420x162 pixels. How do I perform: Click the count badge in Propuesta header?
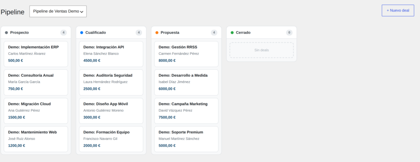pos(214,33)
